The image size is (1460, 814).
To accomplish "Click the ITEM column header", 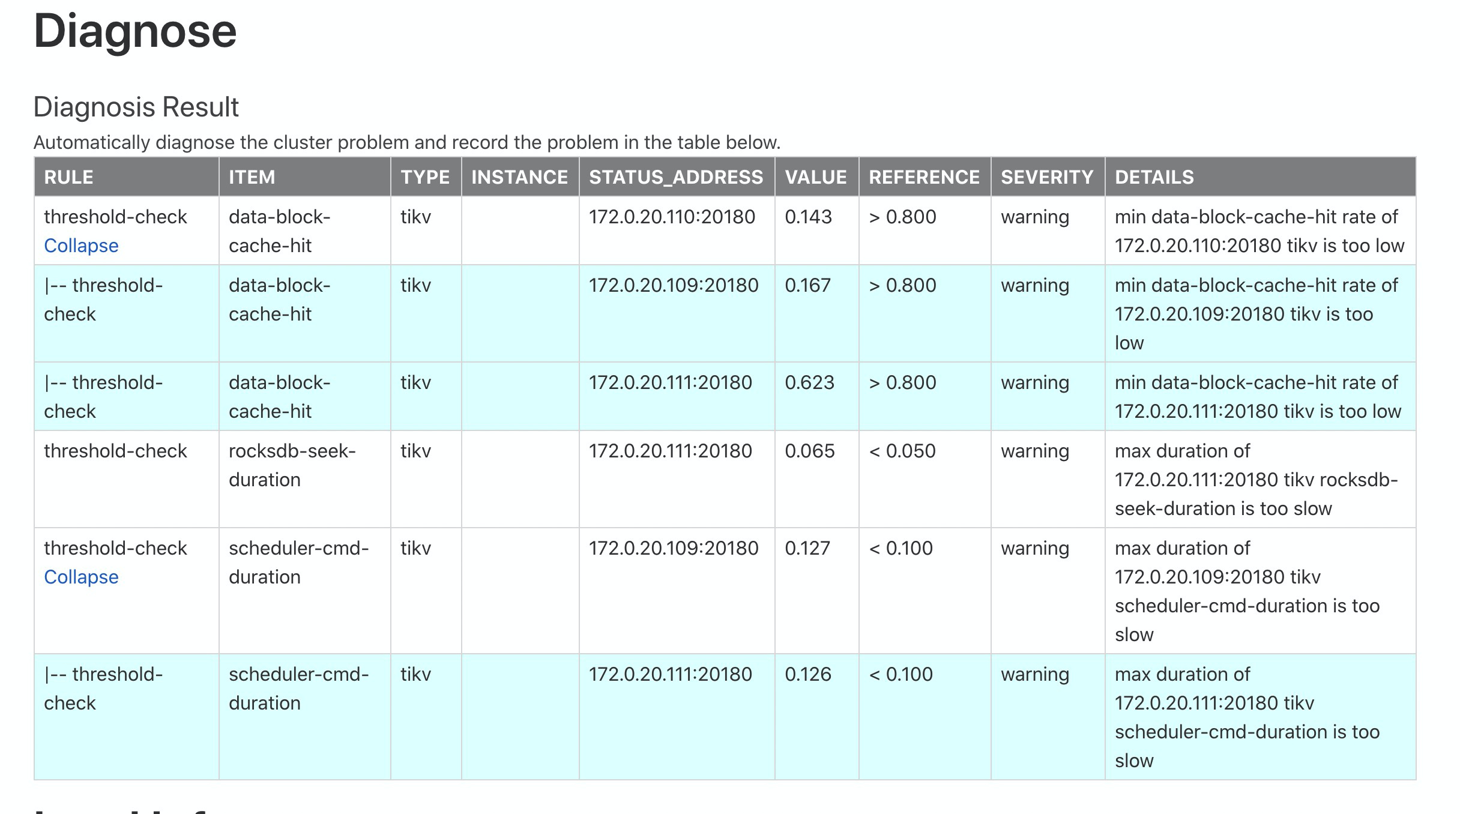I will pyautogui.click(x=252, y=177).
